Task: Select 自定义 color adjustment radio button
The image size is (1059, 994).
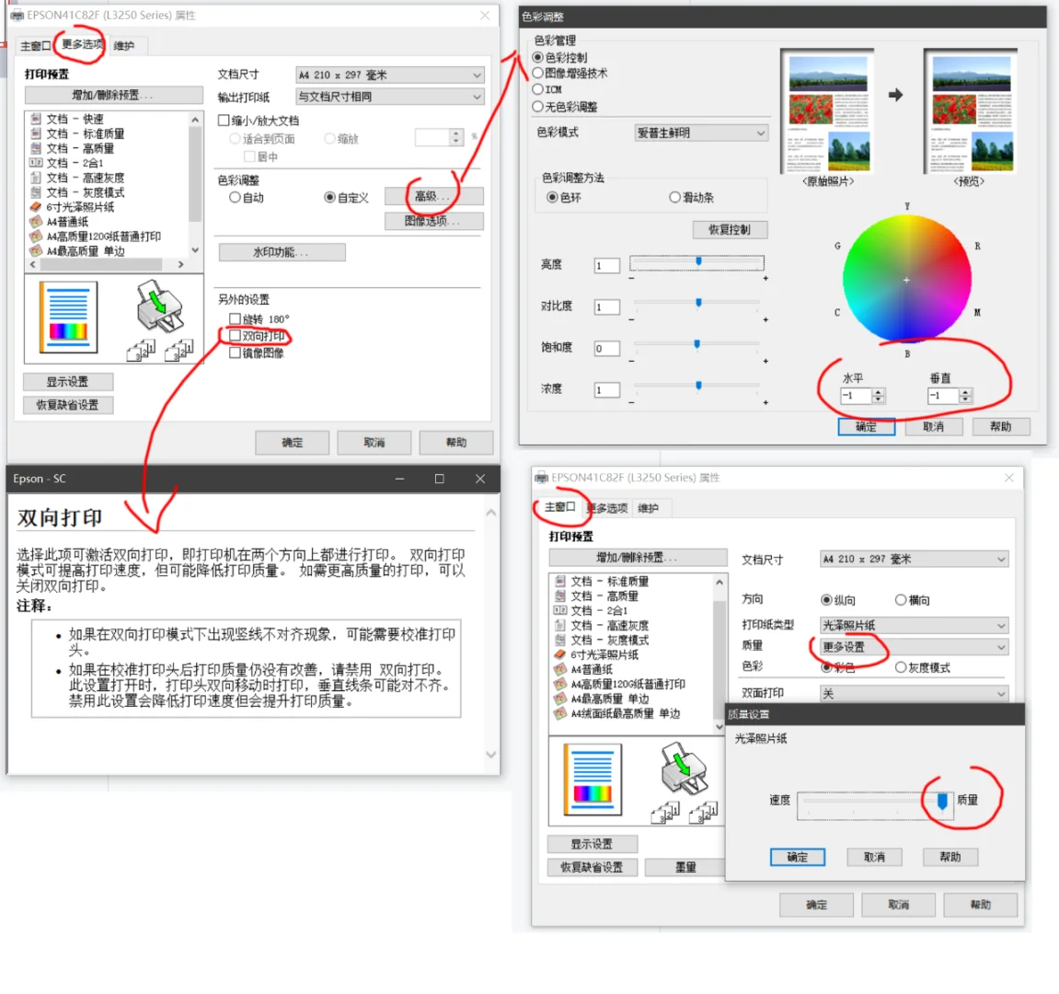Action: 329,197
